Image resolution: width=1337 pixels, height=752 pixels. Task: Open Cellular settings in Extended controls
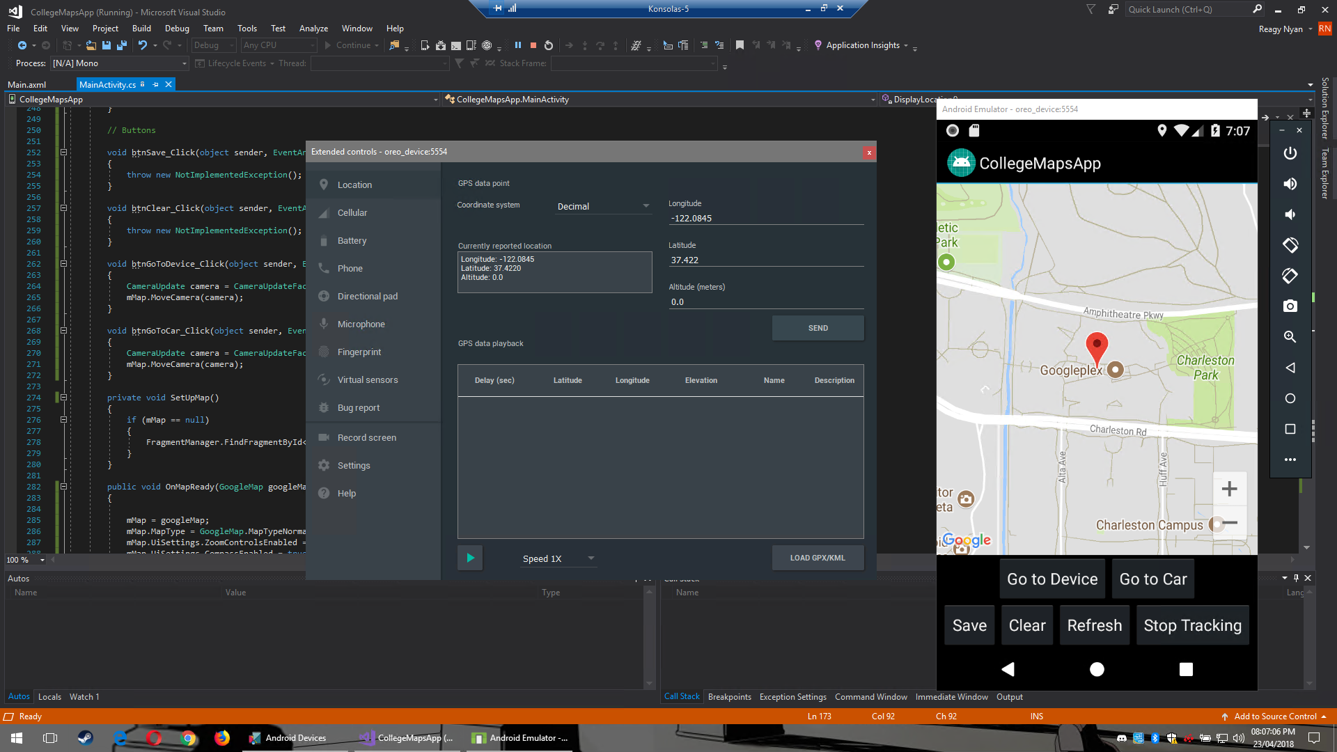pos(373,212)
